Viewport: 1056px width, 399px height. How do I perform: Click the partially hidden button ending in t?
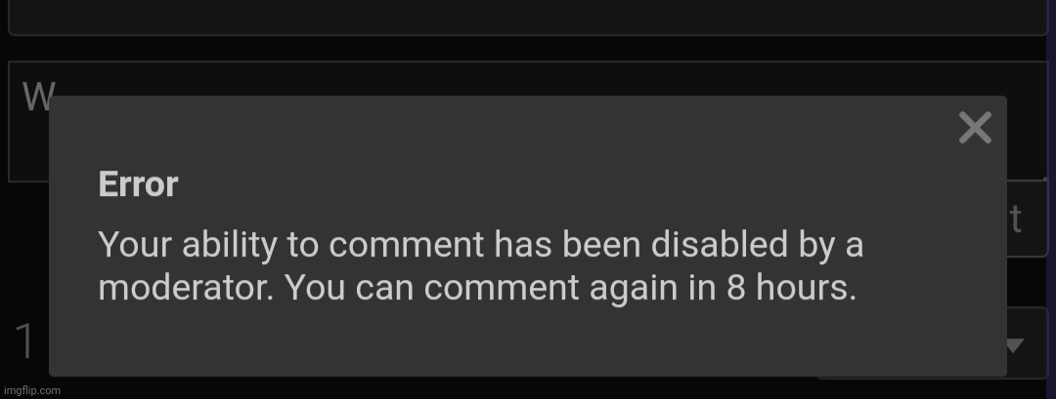point(1027,219)
